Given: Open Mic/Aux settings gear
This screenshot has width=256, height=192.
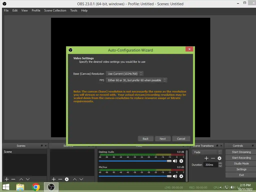Looking at the screenshot, I should pyautogui.click(x=181, y=176).
